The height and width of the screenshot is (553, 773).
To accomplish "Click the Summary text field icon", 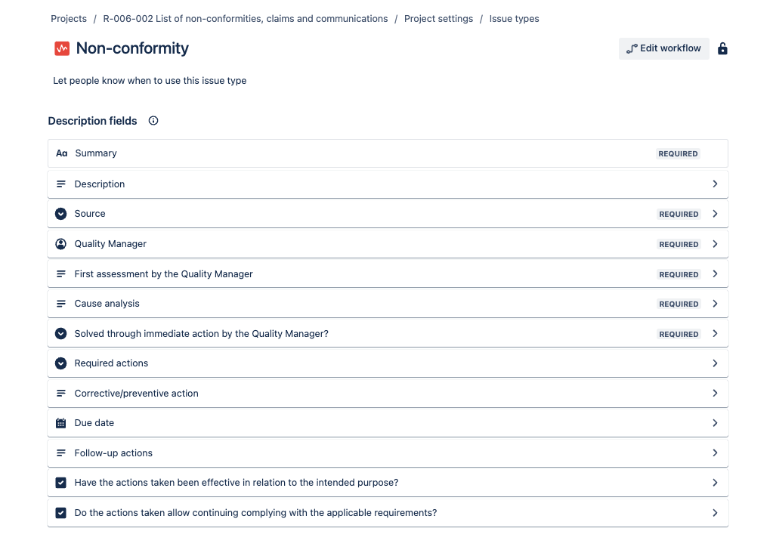I will click(61, 153).
